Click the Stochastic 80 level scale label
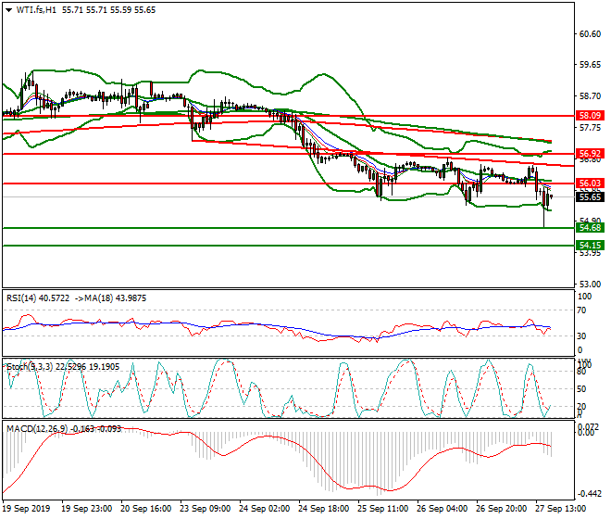The image size is (611, 519). pos(581,372)
